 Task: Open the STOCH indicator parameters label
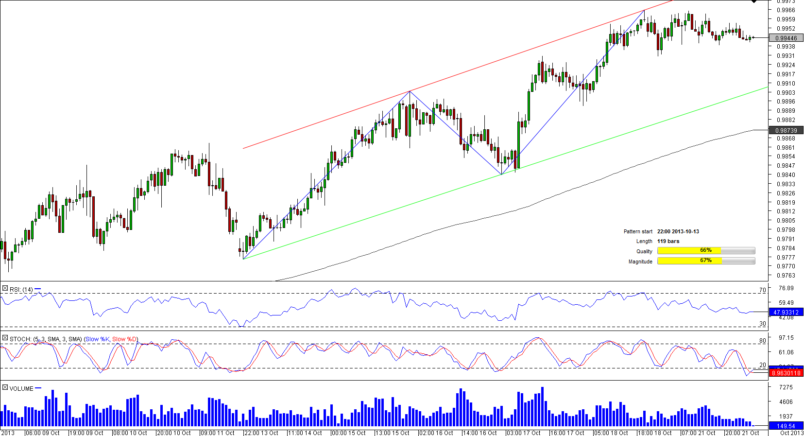point(46,339)
